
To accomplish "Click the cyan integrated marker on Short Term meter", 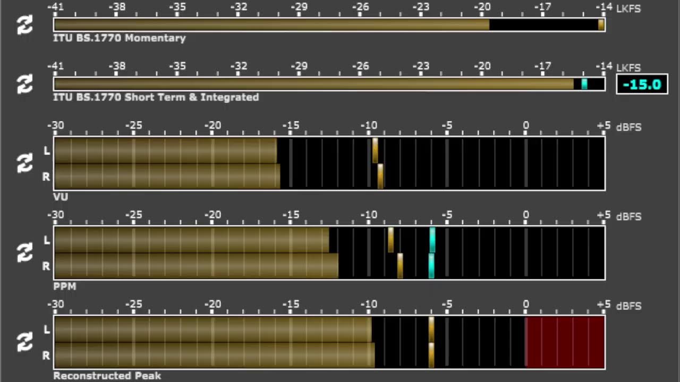I will (584, 84).
